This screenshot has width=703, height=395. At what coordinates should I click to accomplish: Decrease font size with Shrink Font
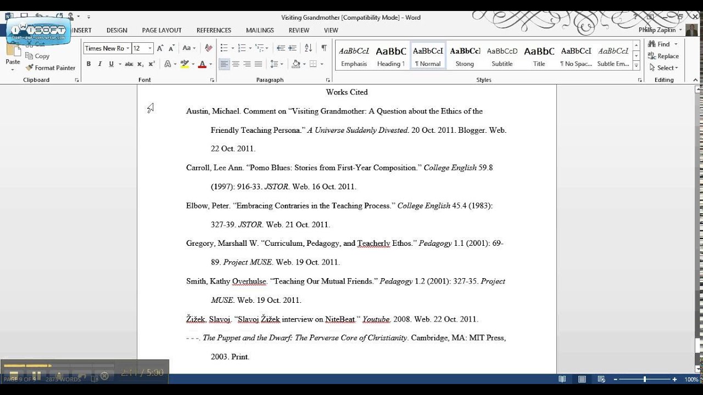click(x=171, y=48)
